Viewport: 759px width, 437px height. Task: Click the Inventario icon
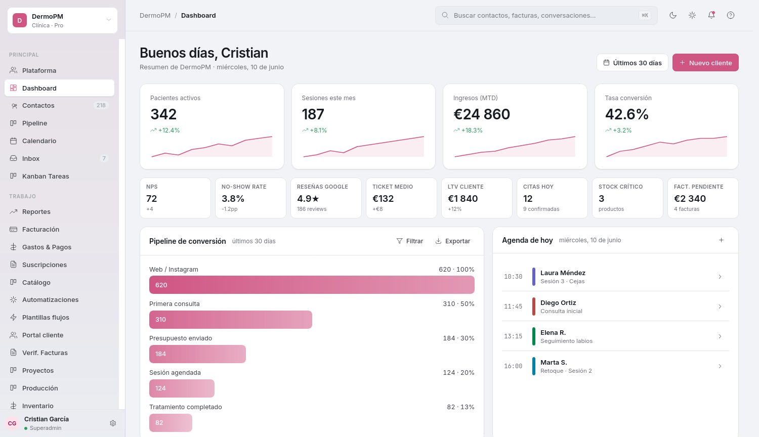tap(14, 406)
